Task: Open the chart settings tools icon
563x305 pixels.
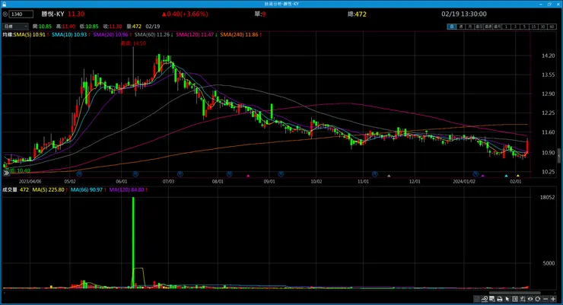Action: pyautogui.click(x=523, y=299)
